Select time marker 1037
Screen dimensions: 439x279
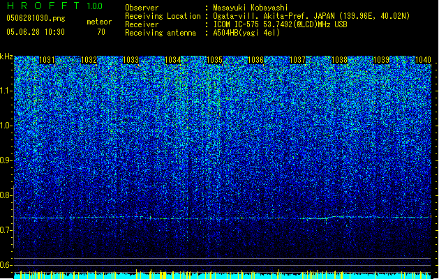pos(297,60)
